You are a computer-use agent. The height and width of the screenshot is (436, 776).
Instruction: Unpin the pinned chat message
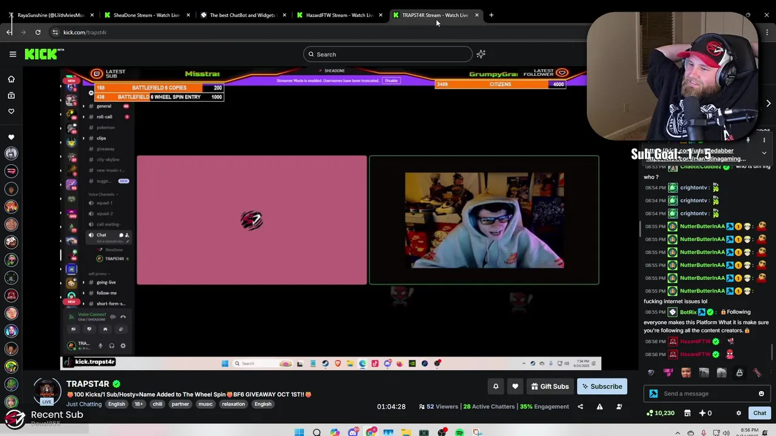748,140
